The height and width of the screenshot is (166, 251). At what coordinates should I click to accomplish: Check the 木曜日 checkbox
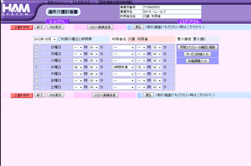pyautogui.click(x=36, y=74)
